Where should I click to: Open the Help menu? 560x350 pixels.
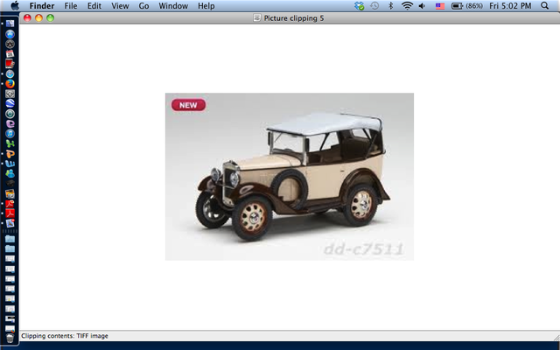tap(206, 6)
